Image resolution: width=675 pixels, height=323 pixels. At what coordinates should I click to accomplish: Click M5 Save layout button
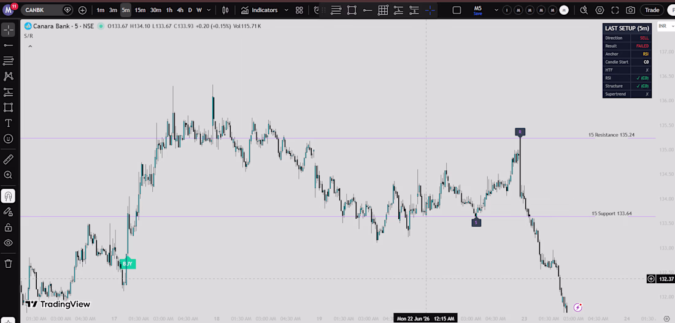[x=478, y=10]
